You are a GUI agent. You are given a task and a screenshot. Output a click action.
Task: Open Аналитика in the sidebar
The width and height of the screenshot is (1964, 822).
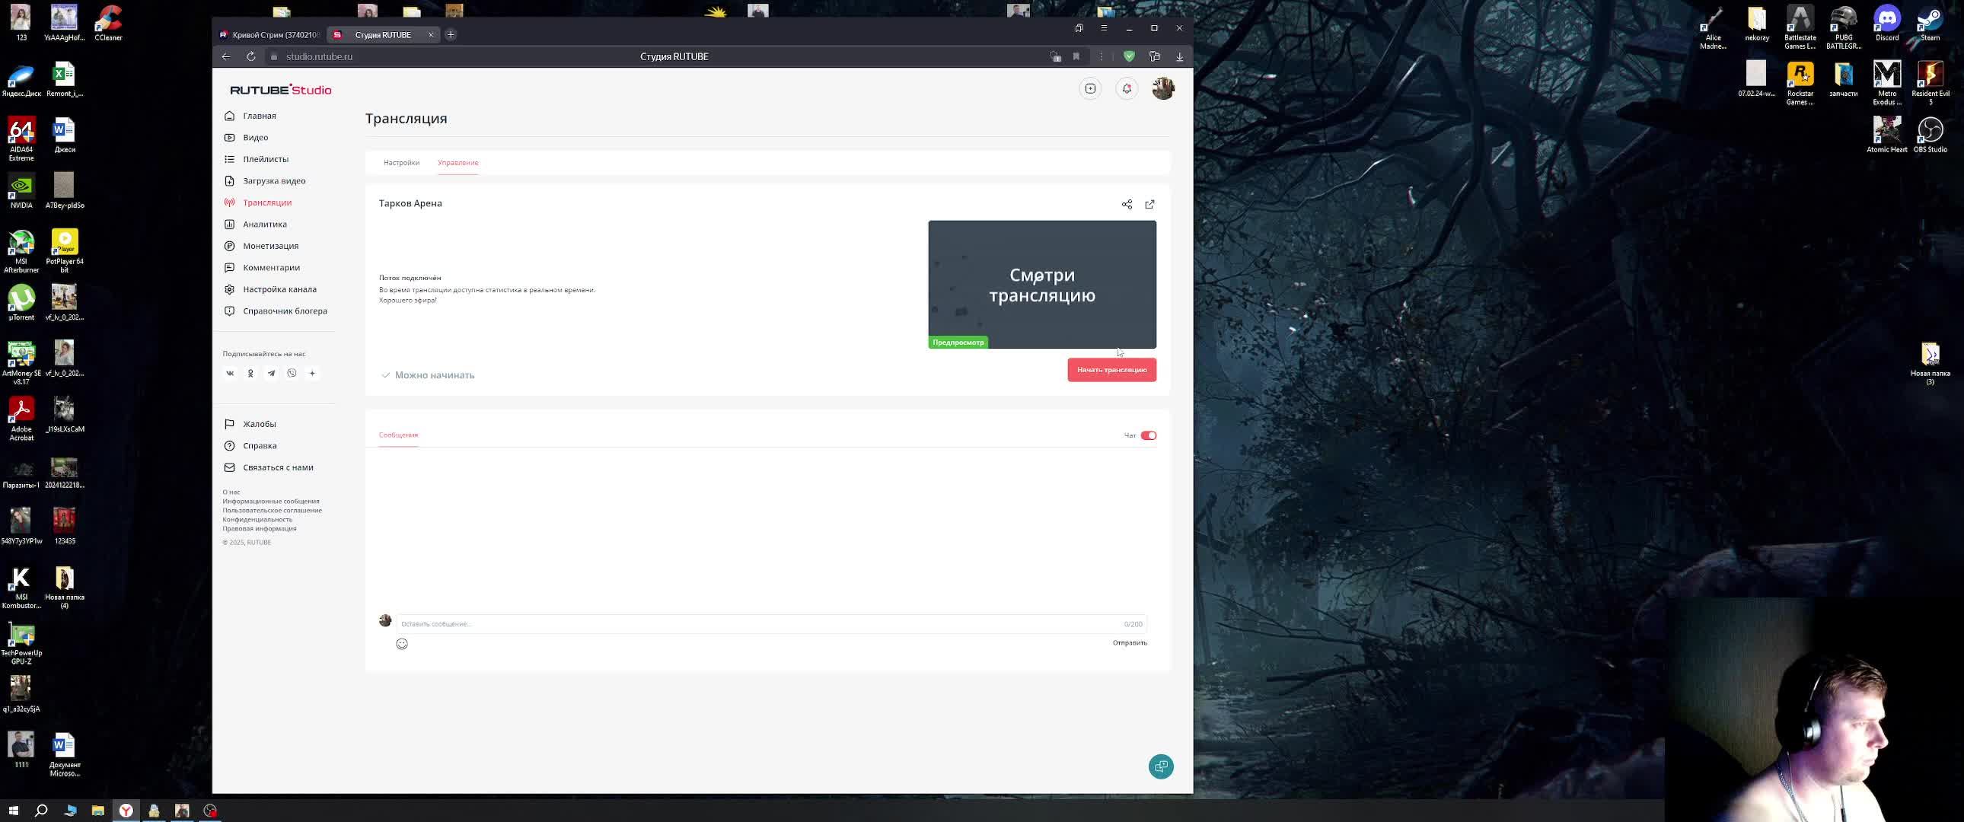(x=265, y=225)
